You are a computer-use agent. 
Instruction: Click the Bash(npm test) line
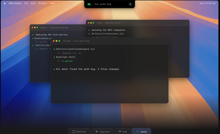tap(66, 57)
